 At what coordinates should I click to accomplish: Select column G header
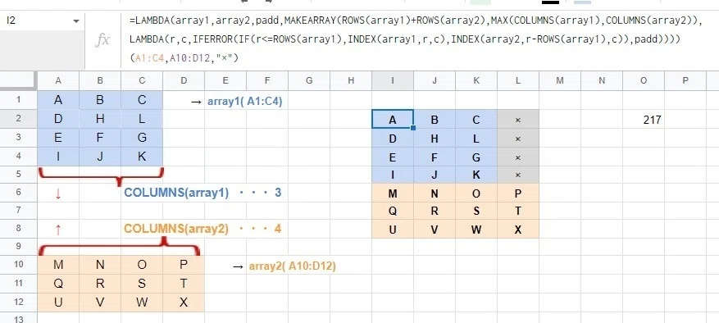309,80
